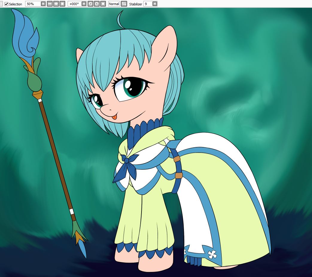Click the zoom out minus button

pos(50,4)
